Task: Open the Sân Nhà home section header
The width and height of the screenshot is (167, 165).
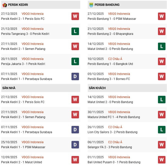Action: [x=9, y=88]
